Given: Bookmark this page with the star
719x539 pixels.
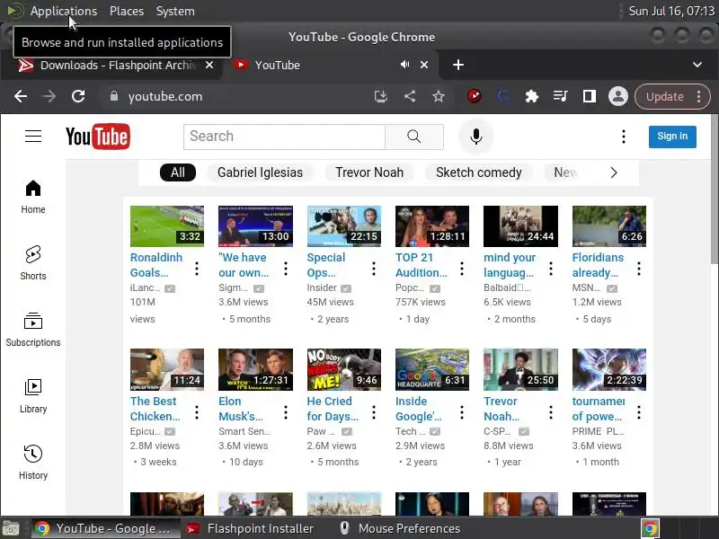Looking at the screenshot, I should 439,96.
